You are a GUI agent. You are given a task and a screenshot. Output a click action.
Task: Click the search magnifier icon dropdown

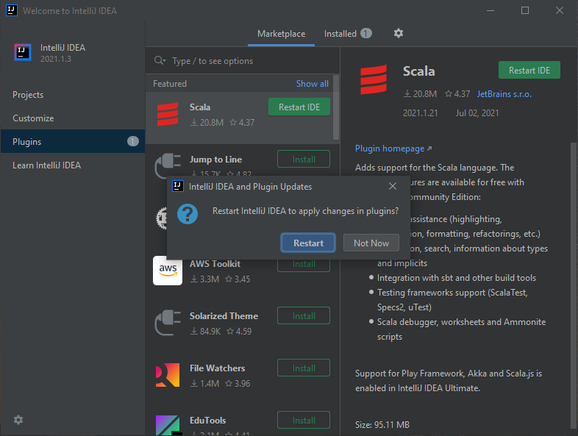[160, 60]
